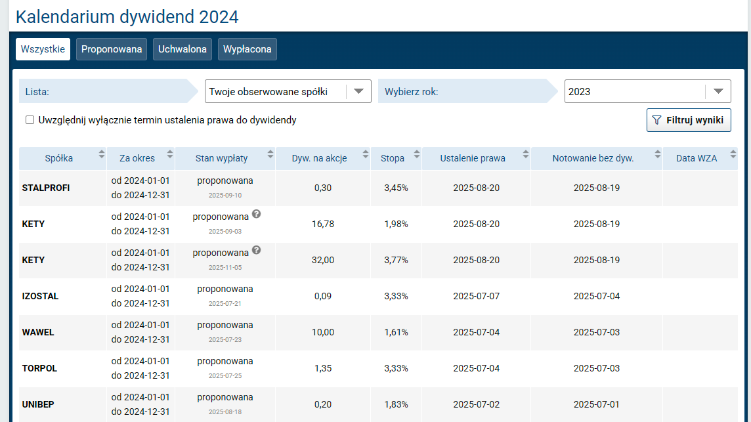Select TORPOL's 1,35 dividend value
The width and height of the screenshot is (751, 422).
[323, 368]
